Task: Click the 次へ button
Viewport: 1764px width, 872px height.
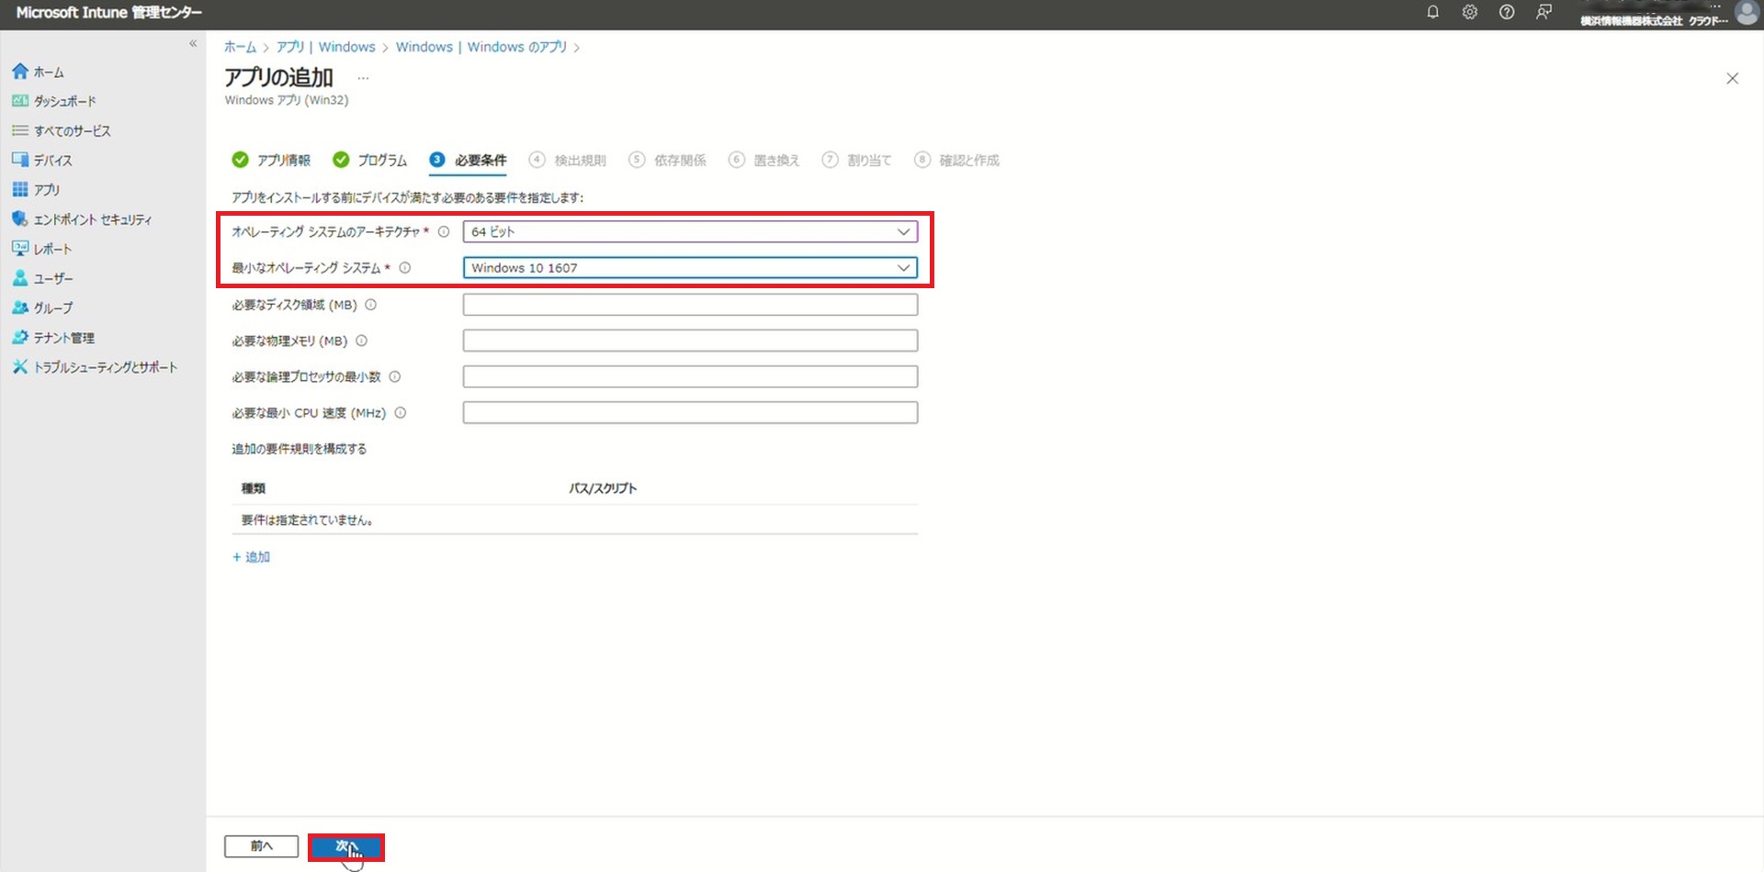Action: pyautogui.click(x=345, y=846)
